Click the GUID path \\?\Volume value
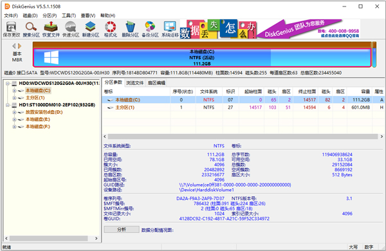 pyautogui.click(x=235, y=185)
